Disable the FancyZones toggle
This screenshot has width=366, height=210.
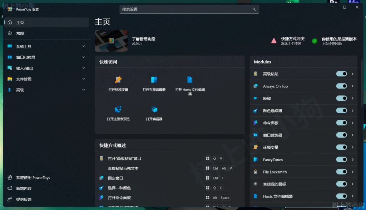point(341,159)
